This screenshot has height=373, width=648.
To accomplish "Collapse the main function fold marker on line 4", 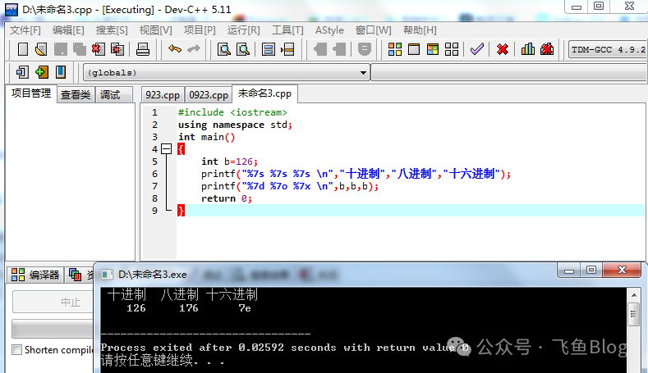I will 166,149.
